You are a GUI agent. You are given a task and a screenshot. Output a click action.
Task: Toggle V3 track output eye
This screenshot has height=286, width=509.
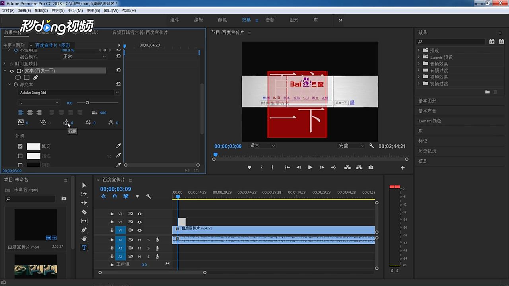coord(140,214)
